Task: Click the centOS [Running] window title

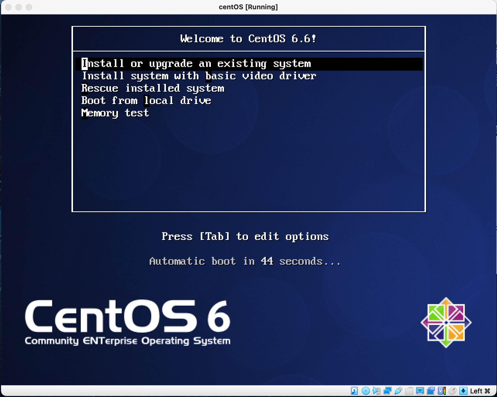Action: click(248, 7)
